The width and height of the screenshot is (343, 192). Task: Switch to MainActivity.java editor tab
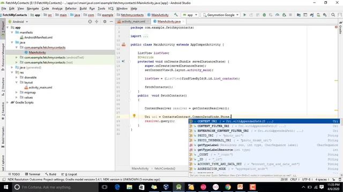tap(169, 21)
